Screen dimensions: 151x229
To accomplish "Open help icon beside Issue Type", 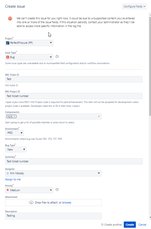I will [x=57, y=57].
